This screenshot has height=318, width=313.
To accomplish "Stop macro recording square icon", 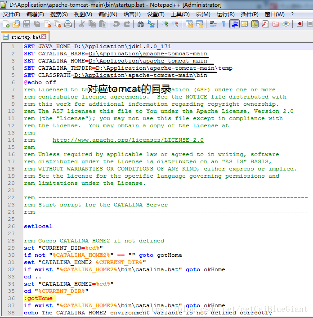I will point(310,24).
